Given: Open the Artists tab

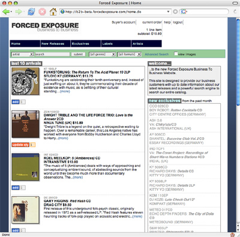Looking at the screenshot, I should (146, 44).
